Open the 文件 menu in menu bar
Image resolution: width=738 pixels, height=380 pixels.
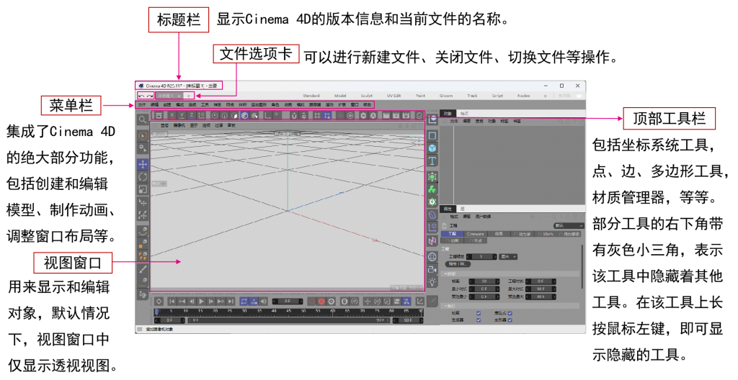pyautogui.click(x=142, y=105)
